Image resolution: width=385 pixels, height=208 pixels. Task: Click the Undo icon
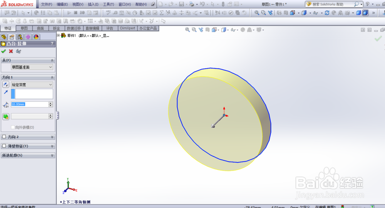202,4
